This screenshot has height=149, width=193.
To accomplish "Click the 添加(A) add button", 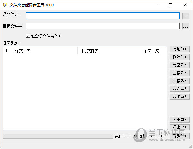I will pyautogui.click(x=179, y=49).
